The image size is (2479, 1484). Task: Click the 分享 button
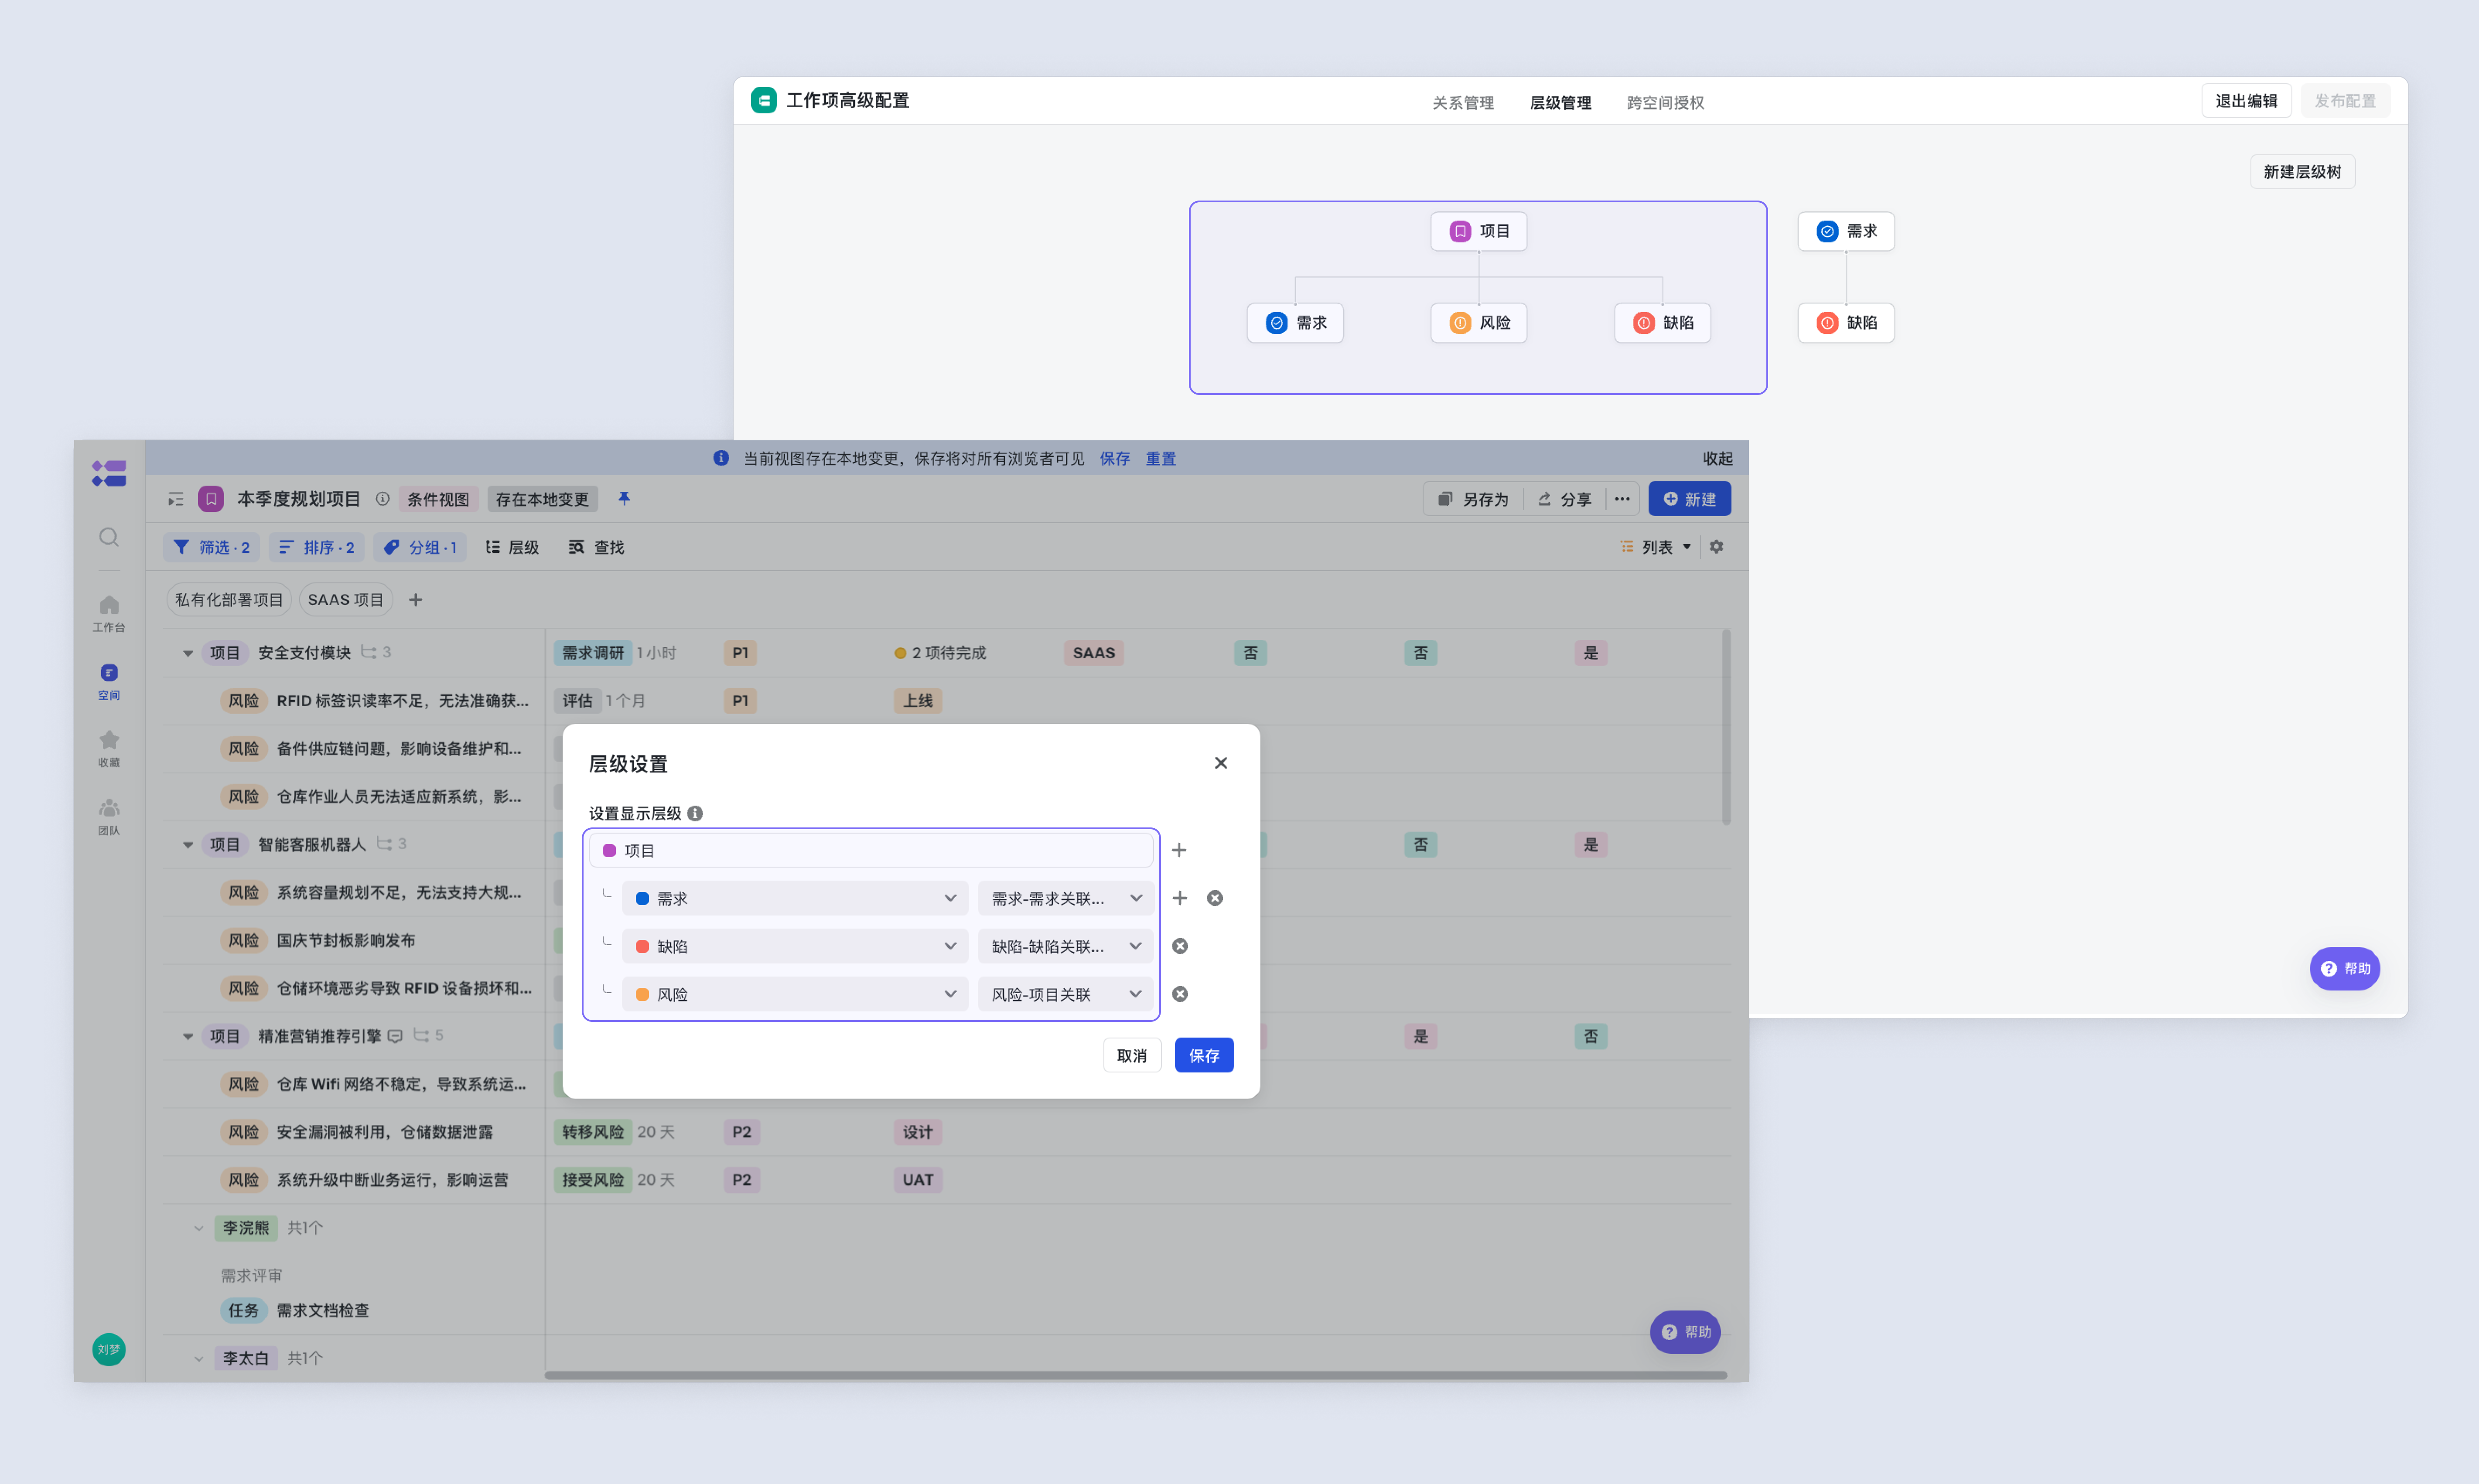click(1564, 499)
